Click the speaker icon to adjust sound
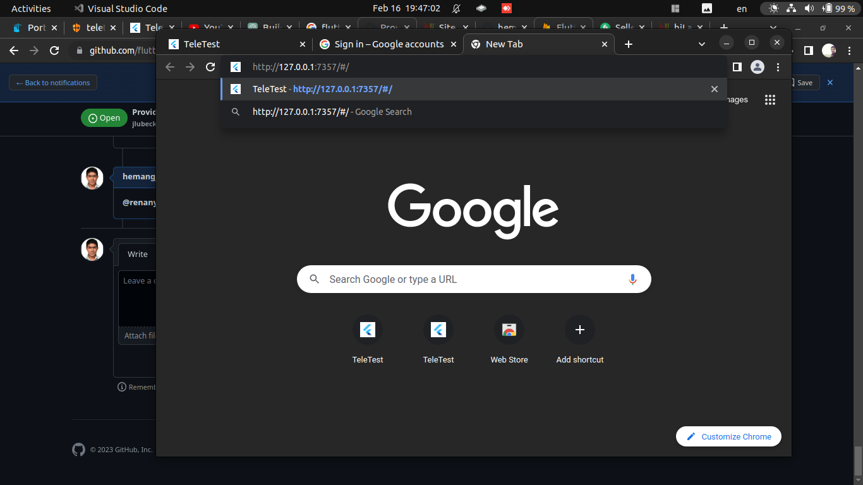This screenshot has height=485, width=863. (808, 8)
